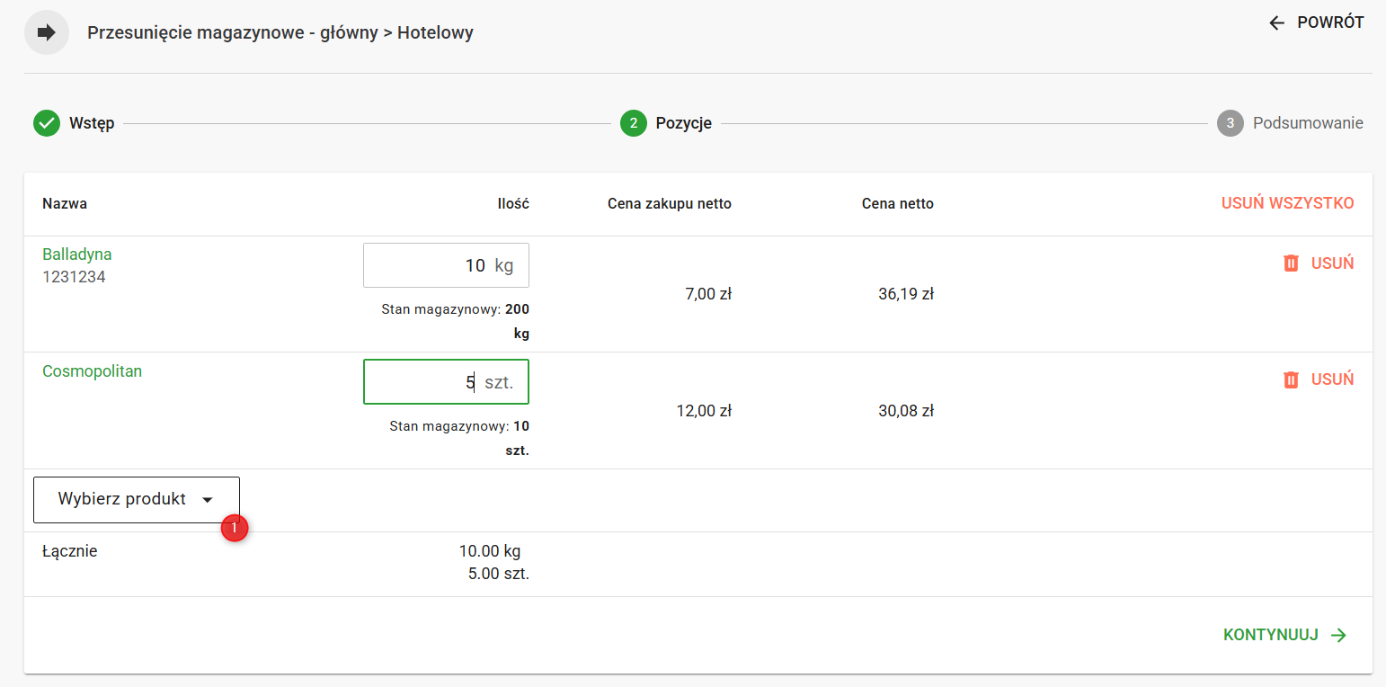Image resolution: width=1386 pixels, height=687 pixels.
Task: Click the trash icon in the Balladyna row
Action: pos(1291,263)
